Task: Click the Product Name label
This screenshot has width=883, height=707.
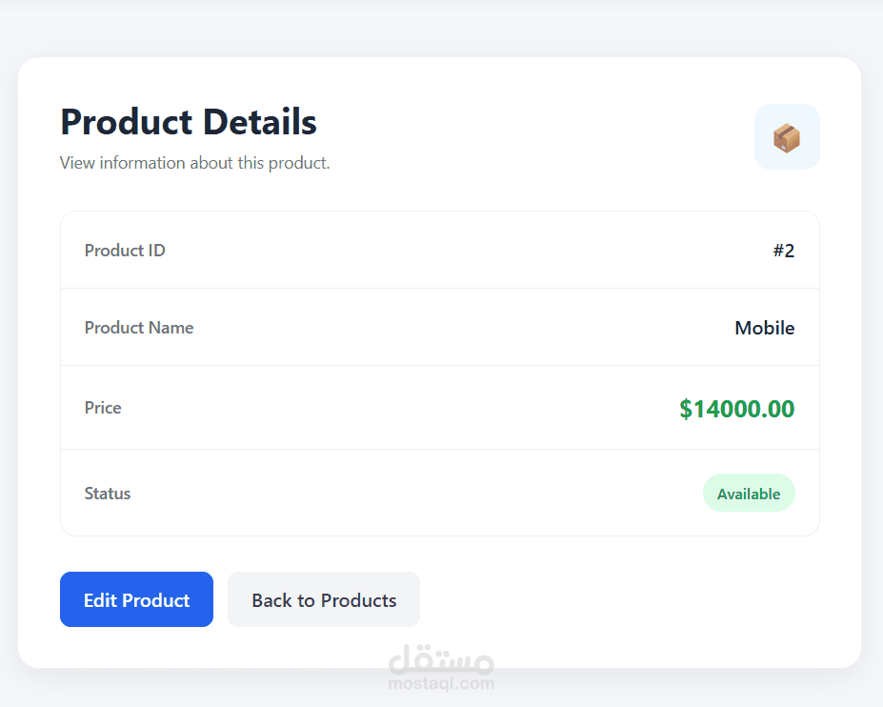Action: coord(138,328)
